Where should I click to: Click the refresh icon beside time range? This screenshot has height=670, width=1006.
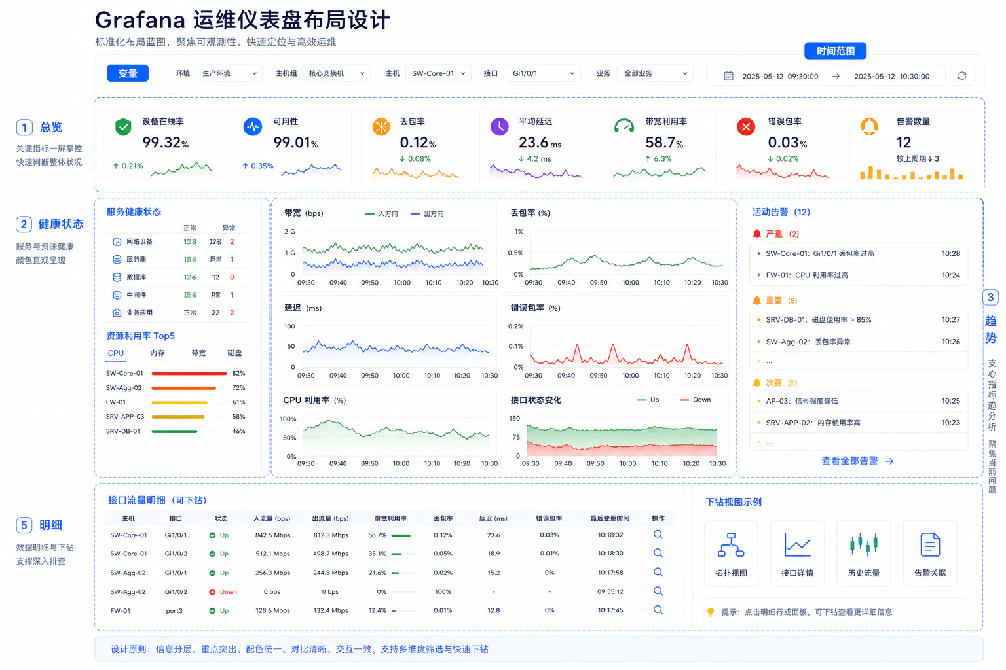[962, 76]
